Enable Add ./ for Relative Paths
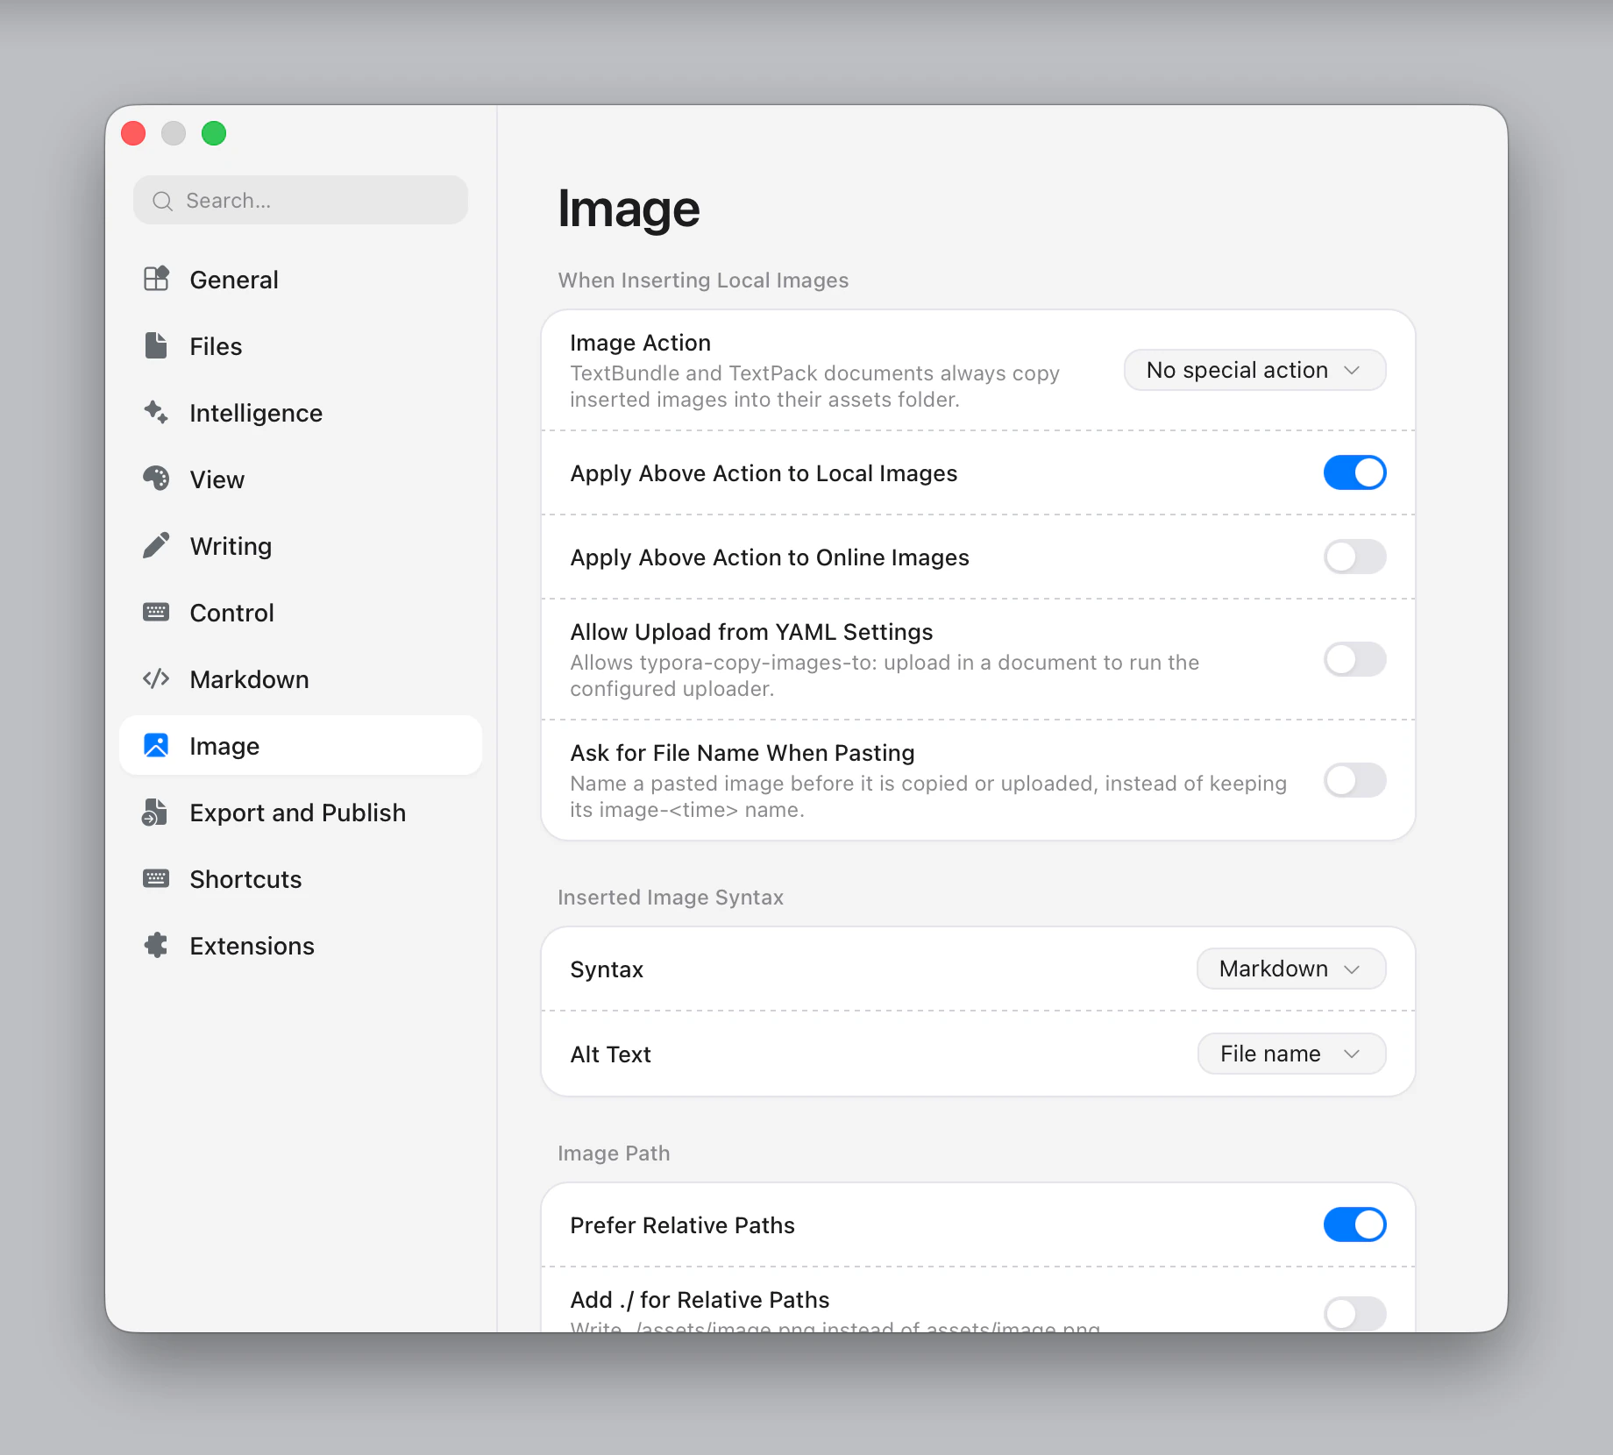 [1354, 1313]
